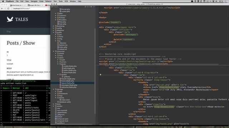This screenshot has width=229, height=128.
Task: Click the composer.json file icon
Action: (56, 119)
